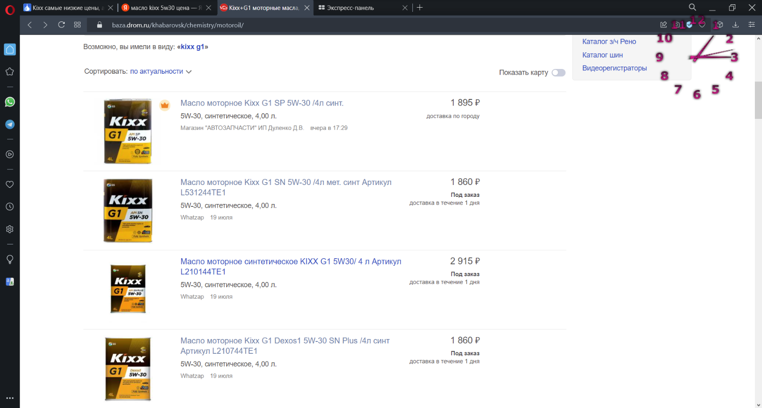This screenshot has height=408, width=762.
Task: Open 'Каталог шин' link
Action: click(x=602, y=55)
